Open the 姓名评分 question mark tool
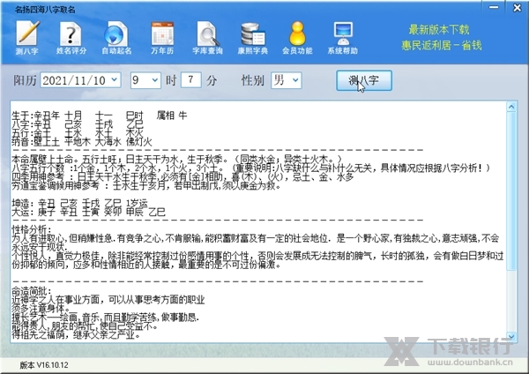 [71, 38]
